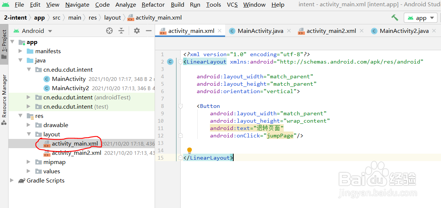Viewport: 441px width, 208px height.
Task: Expand the drawable folder
Action: pyautogui.click(x=29, y=125)
